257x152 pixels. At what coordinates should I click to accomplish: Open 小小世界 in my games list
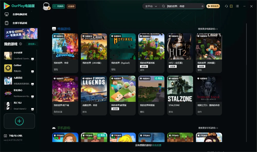(19, 55)
